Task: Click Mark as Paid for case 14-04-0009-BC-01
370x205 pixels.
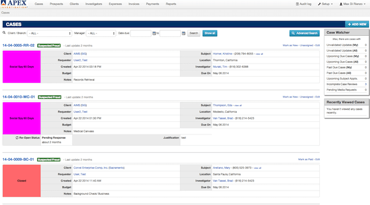Action: (306, 159)
